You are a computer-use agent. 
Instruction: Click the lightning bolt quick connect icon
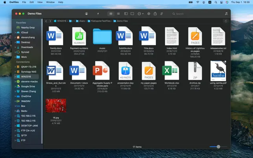[98, 14]
